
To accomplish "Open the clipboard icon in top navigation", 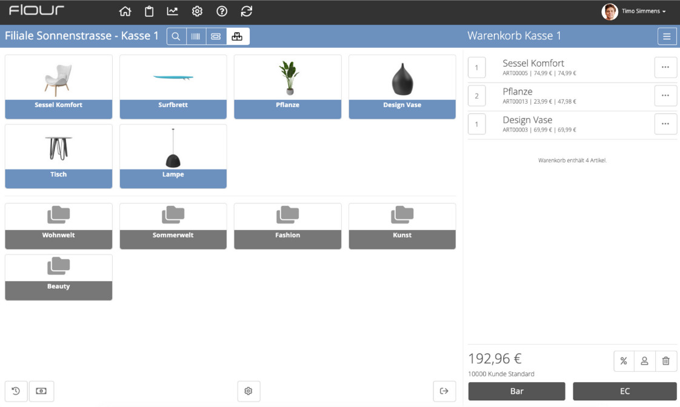I will 148,12.
